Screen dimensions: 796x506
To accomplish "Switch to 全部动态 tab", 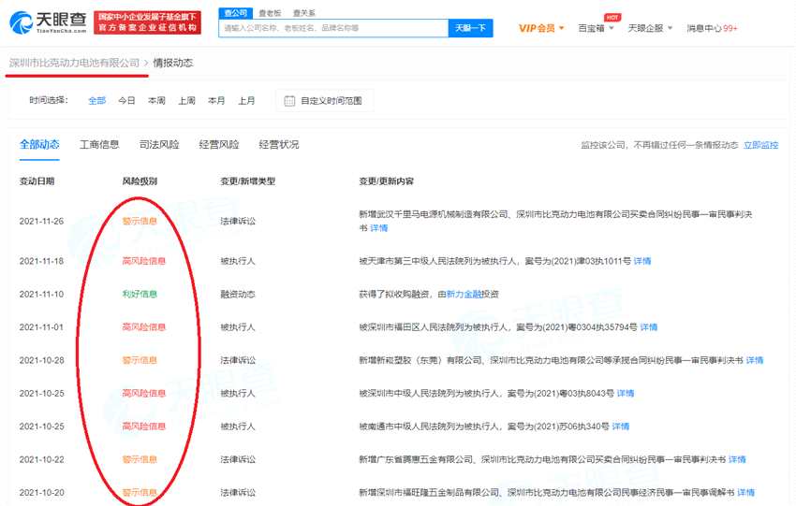I will pos(39,144).
